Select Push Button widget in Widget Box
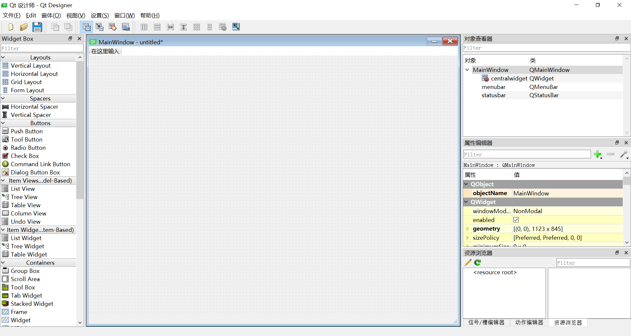The height and width of the screenshot is (336, 631). (x=27, y=131)
